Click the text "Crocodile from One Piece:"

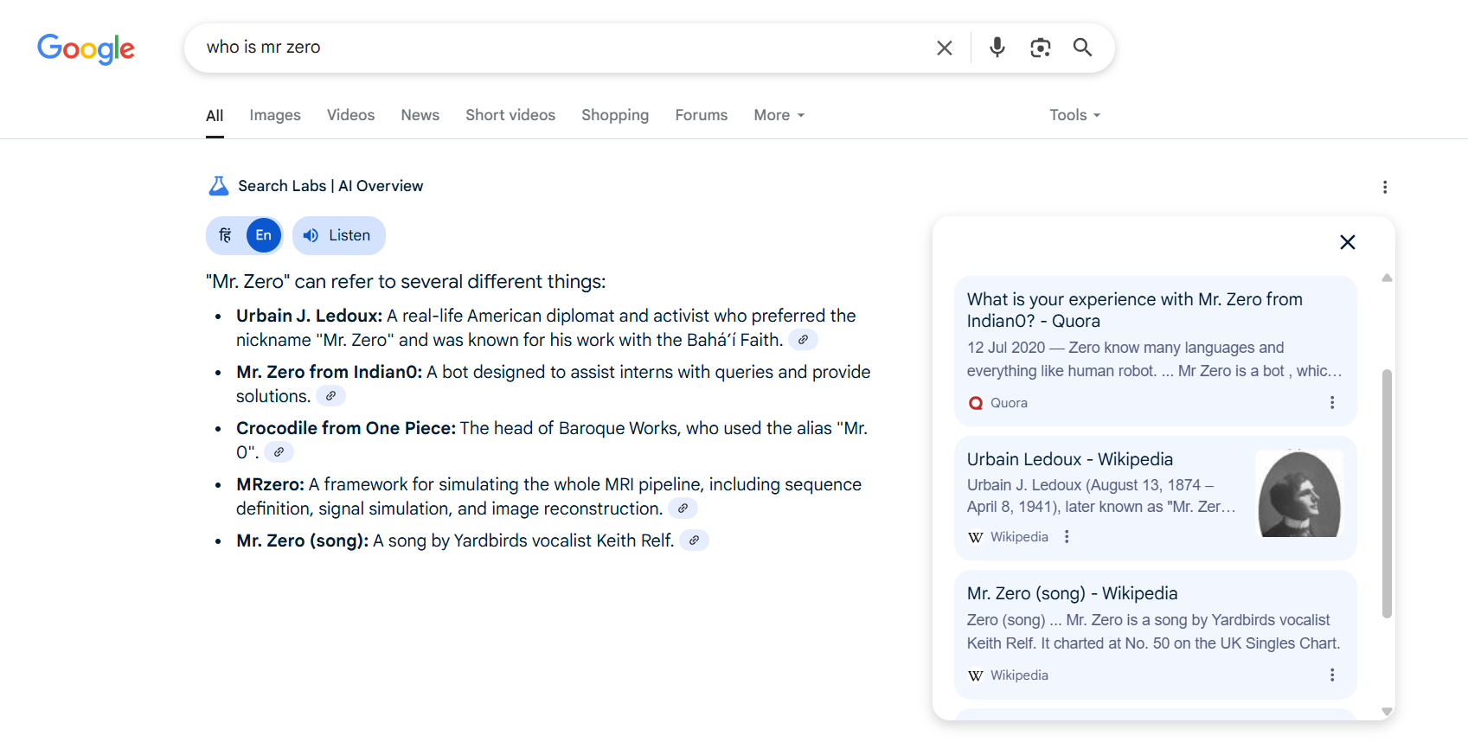pyautogui.click(x=346, y=428)
